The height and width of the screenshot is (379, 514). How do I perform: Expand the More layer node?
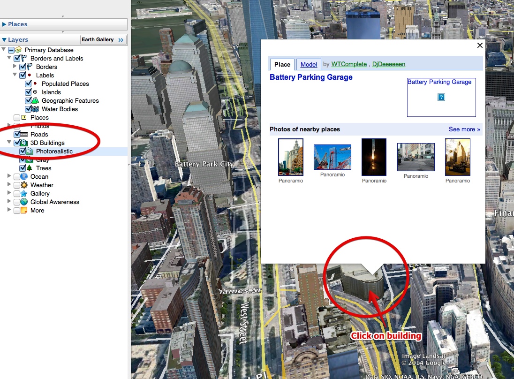coord(9,210)
